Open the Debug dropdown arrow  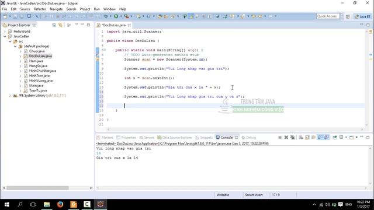pyautogui.click(x=110, y=16)
